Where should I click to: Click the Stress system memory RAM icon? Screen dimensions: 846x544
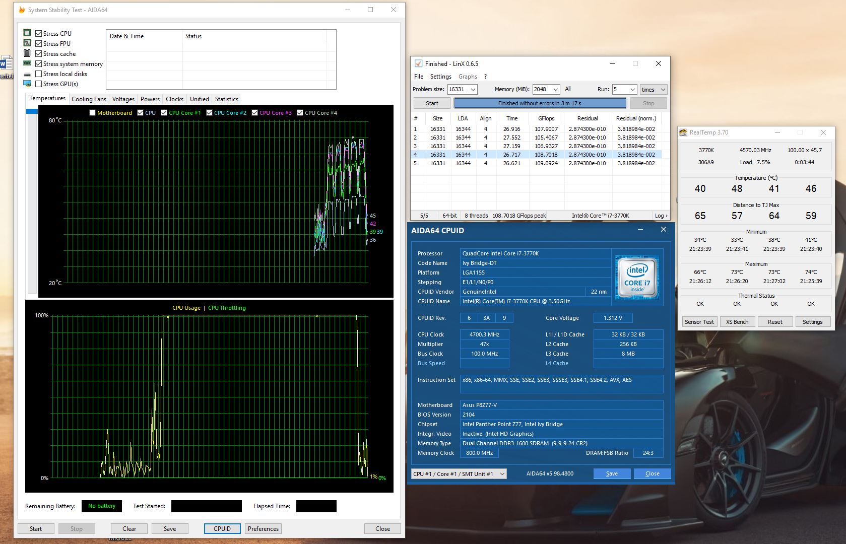[x=27, y=63]
